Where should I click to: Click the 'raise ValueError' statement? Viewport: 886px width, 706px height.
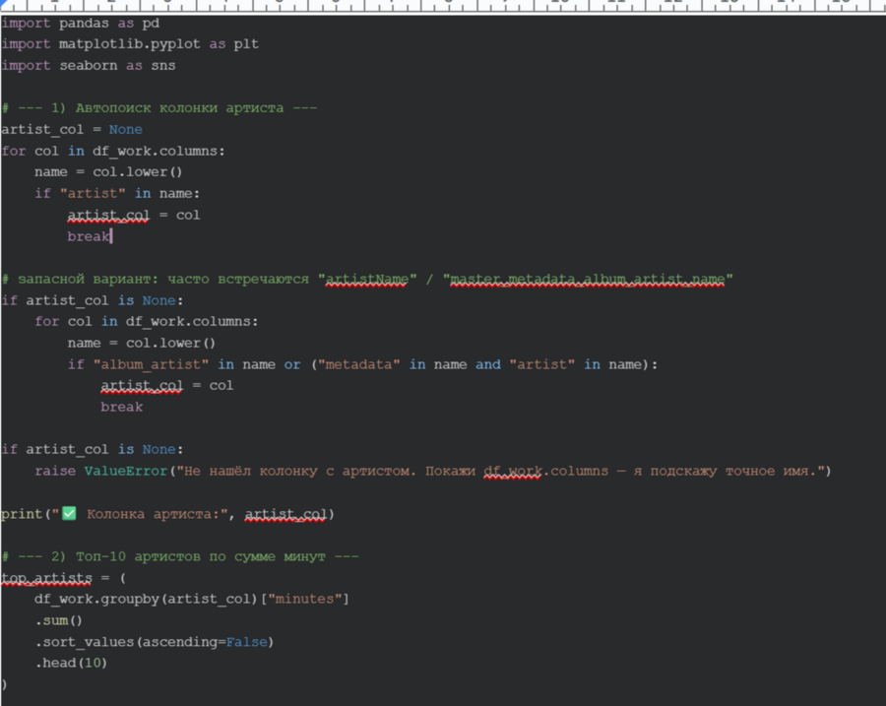coord(101,471)
